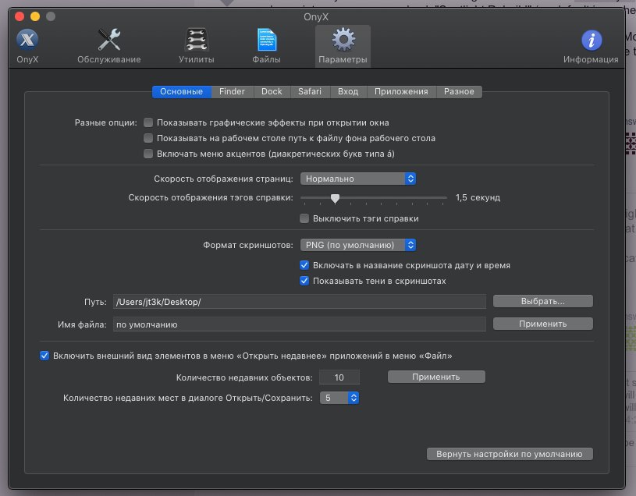Open the PNG screenshot format dropdown

pos(358,245)
